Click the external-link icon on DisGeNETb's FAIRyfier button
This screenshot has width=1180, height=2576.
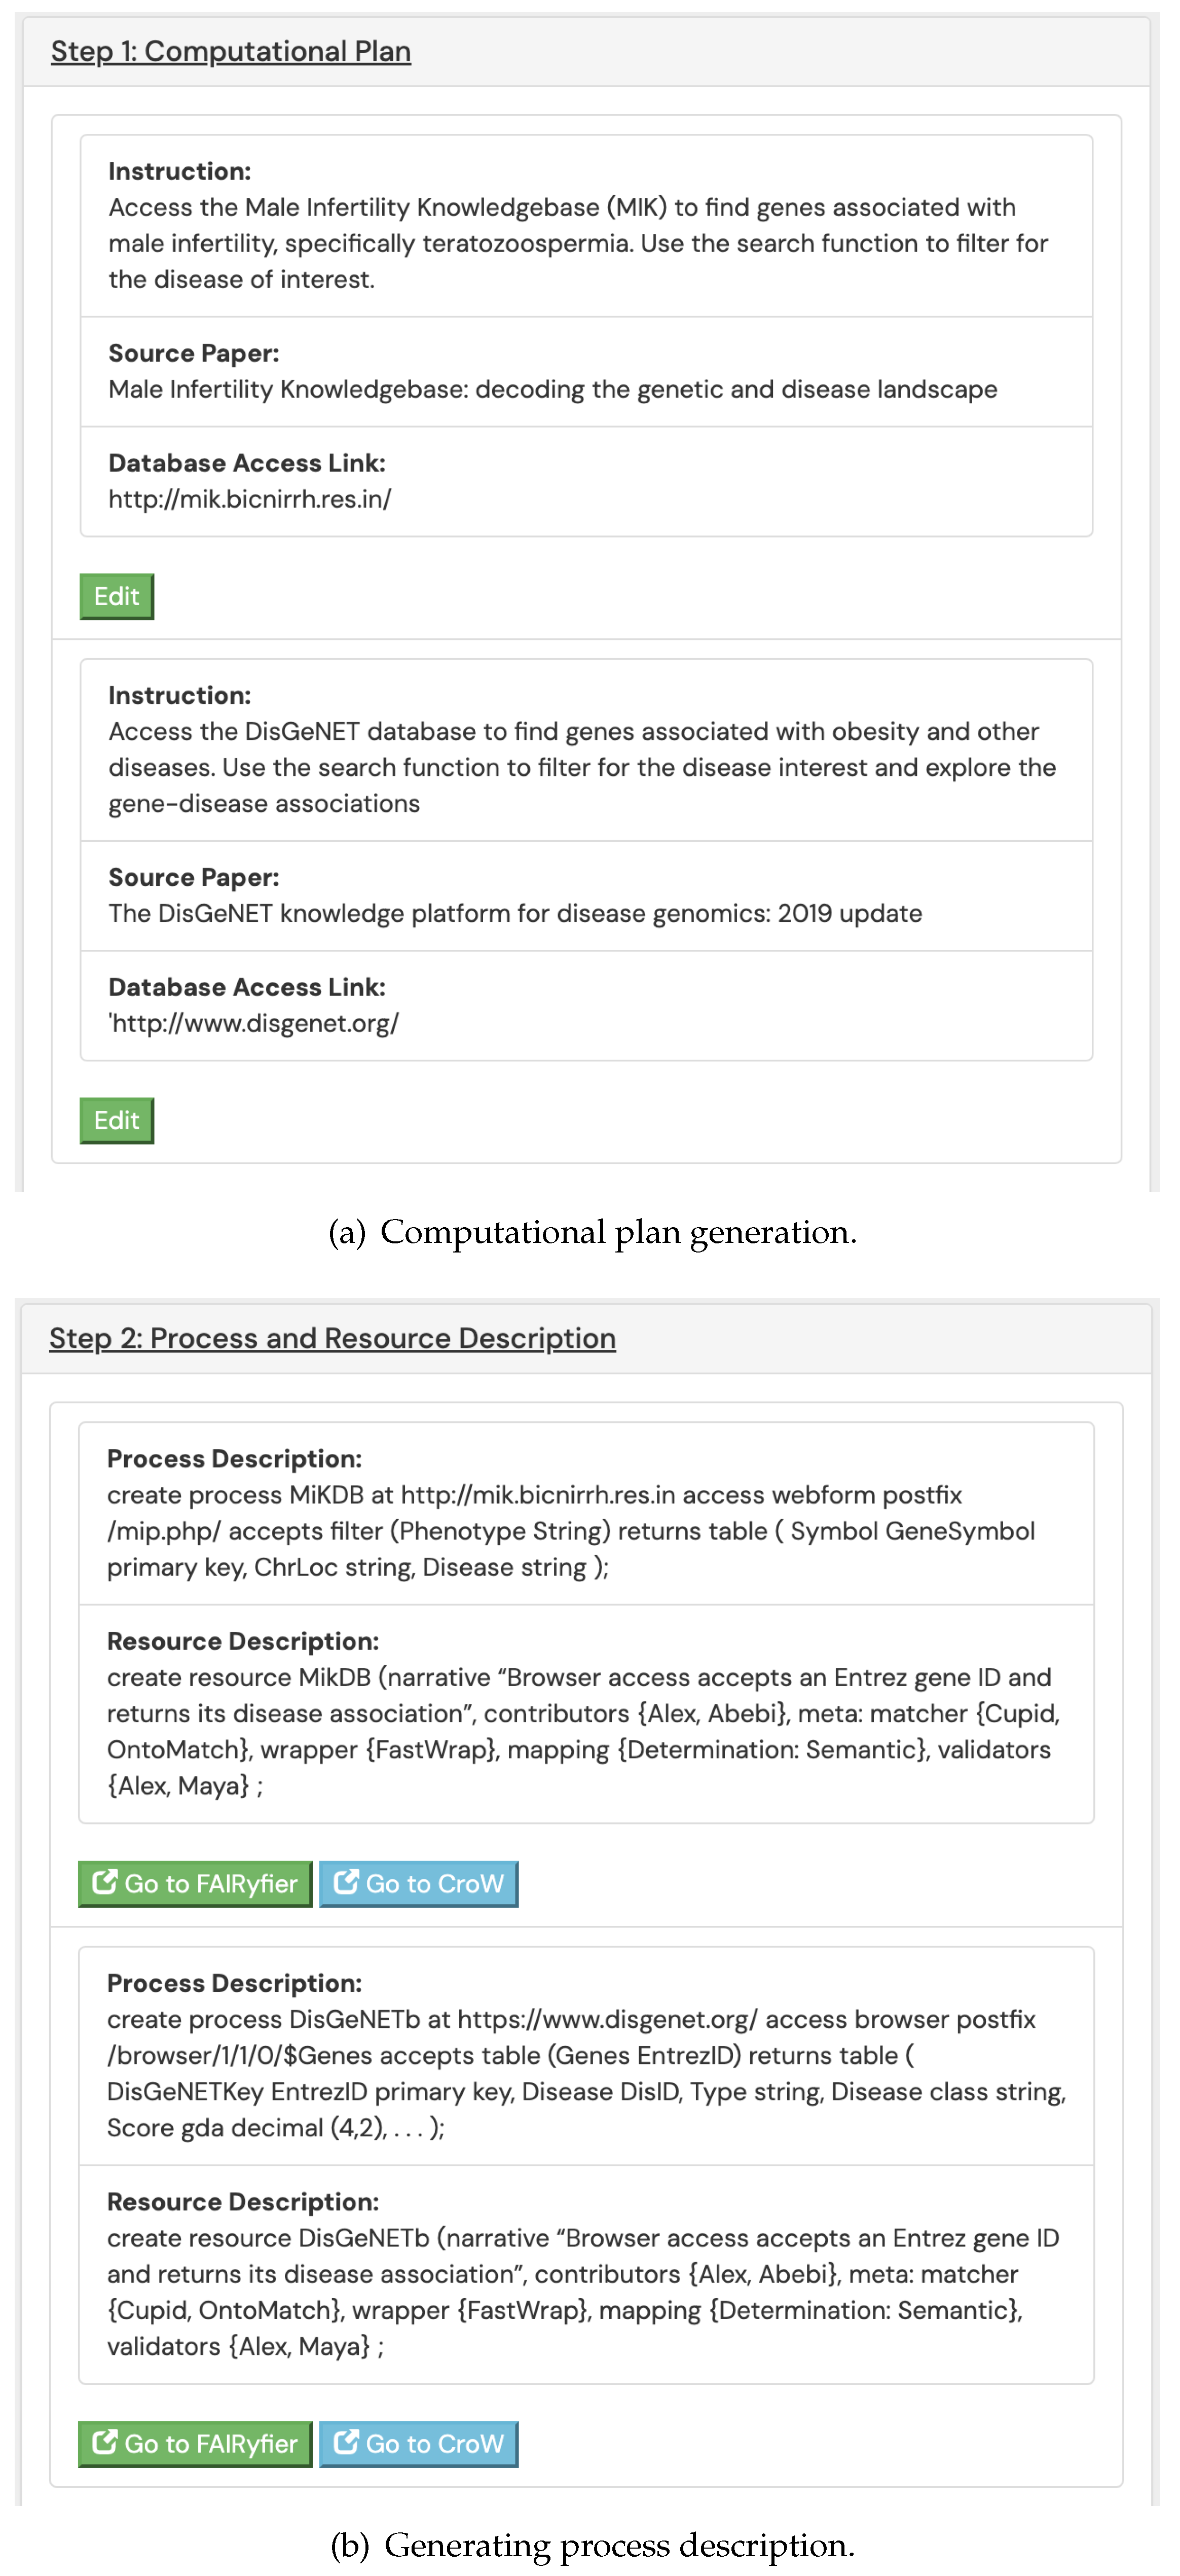(104, 2442)
